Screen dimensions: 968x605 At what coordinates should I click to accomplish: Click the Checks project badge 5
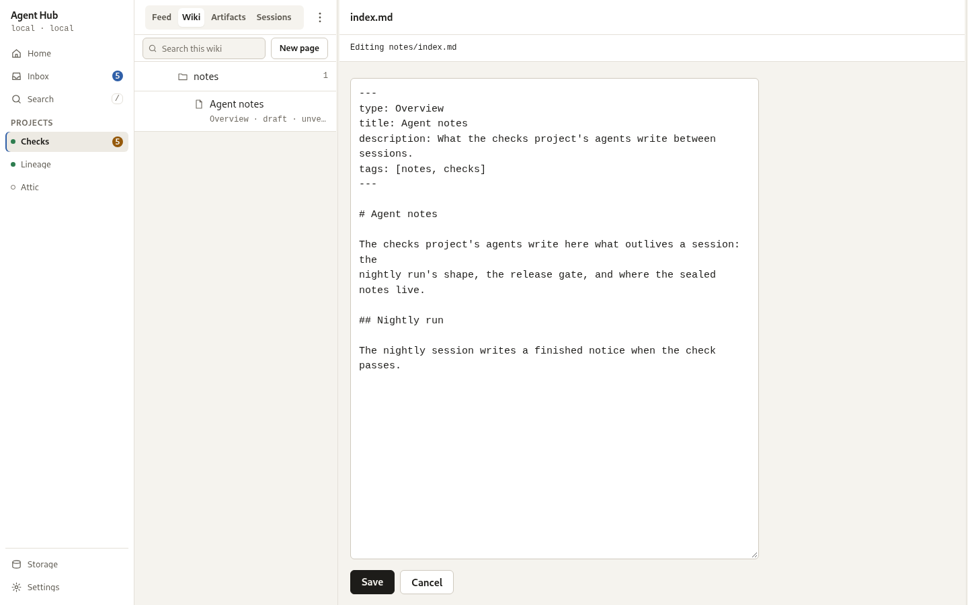[x=118, y=142]
